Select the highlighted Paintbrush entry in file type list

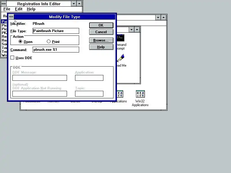point(4,21)
